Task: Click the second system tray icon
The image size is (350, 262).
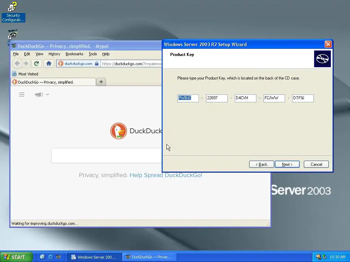Action: pos(324,257)
